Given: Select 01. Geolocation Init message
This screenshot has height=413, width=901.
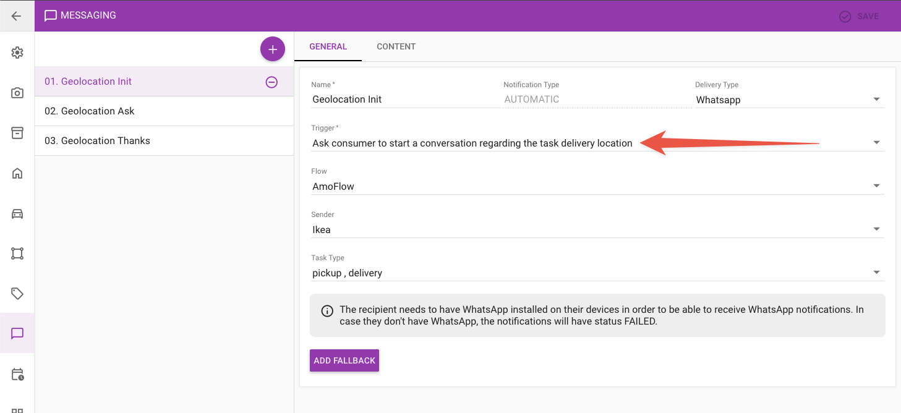Looking at the screenshot, I should tap(164, 82).
